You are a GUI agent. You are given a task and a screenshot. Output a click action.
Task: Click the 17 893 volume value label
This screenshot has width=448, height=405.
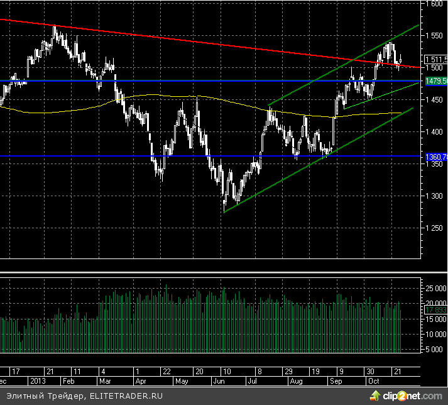coord(436,310)
